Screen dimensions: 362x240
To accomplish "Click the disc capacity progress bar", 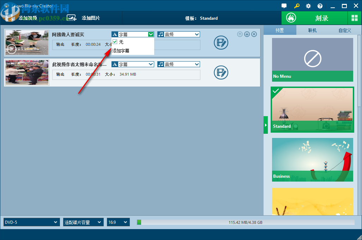I will (x=247, y=222).
